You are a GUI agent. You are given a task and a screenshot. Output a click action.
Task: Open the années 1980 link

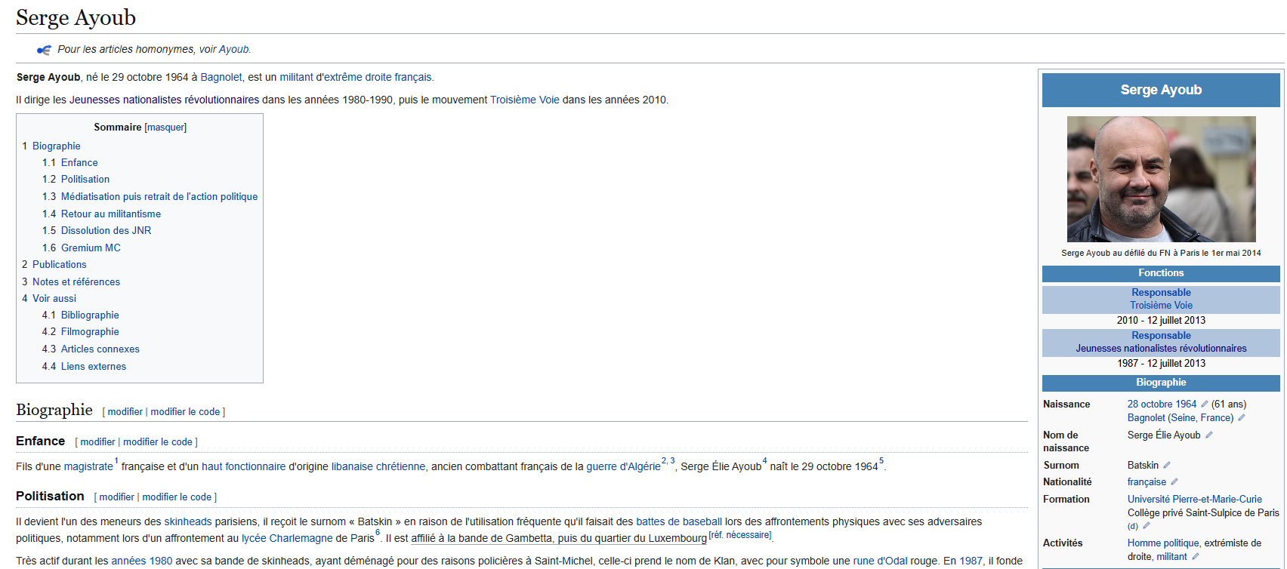tap(142, 561)
